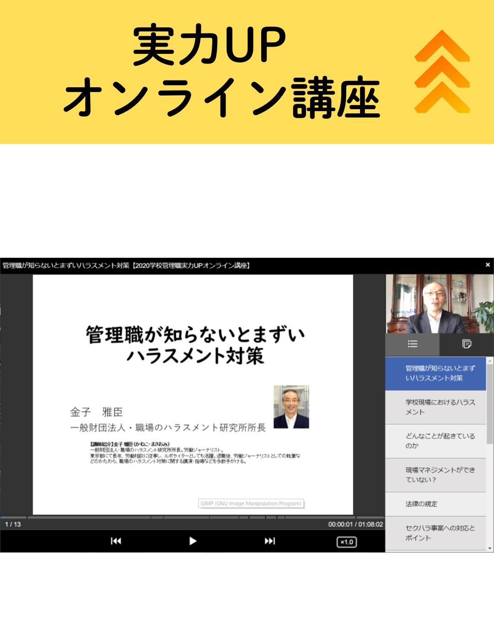Click the video seek progress bar
Image resolution: width=494 pixels, height=617 pixels.
pos(192,517)
